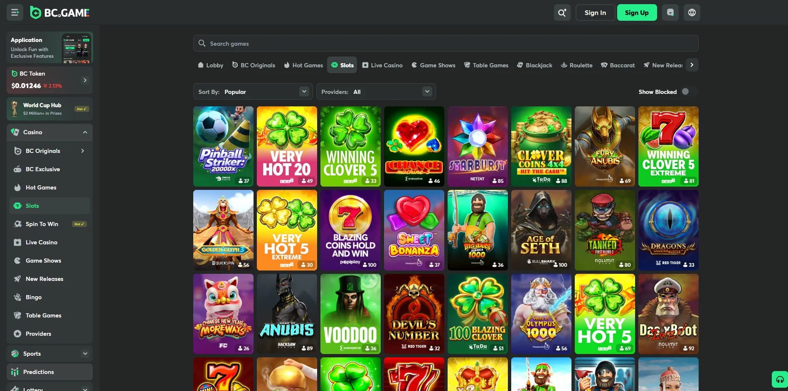Click the BC Token coin icon
788x391 pixels.
(x=15, y=74)
